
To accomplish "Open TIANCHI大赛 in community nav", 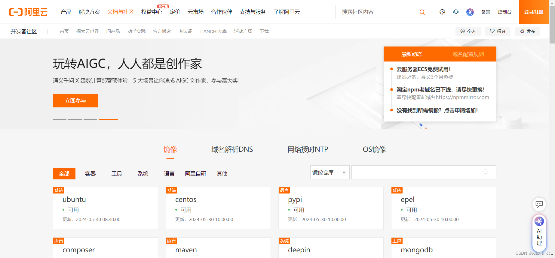I will coord(213,31).
